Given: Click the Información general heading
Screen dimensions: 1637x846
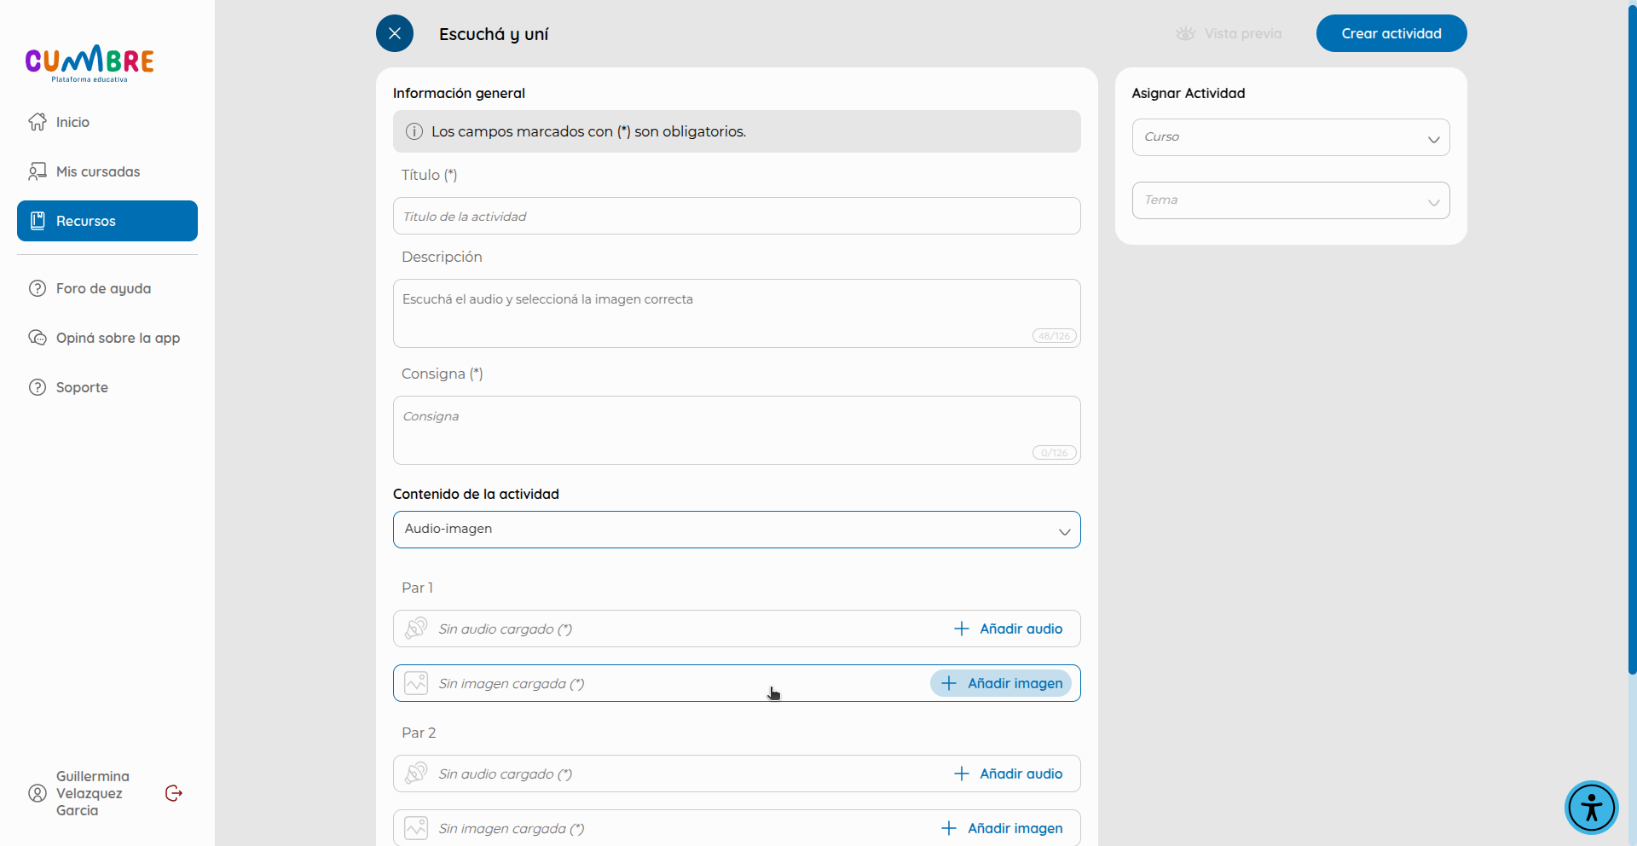Looking at the screenshot, I should pyautogui.click(x=459, y=93).
